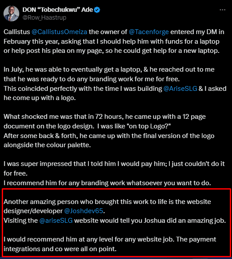This screenshot has width=232, height=259.
Task: Click the line "alongside the colour palette."
Action: pos(47,145)
